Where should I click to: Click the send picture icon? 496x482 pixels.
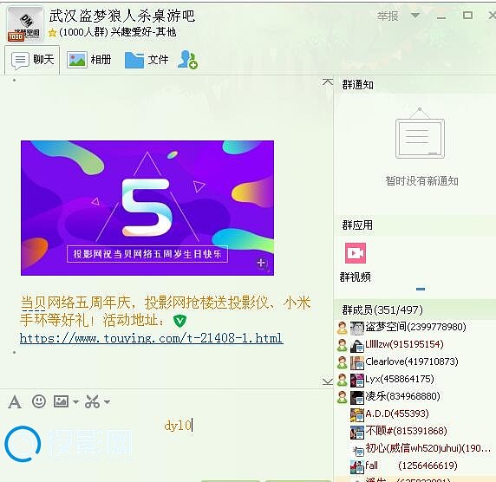tap(61, 401)
